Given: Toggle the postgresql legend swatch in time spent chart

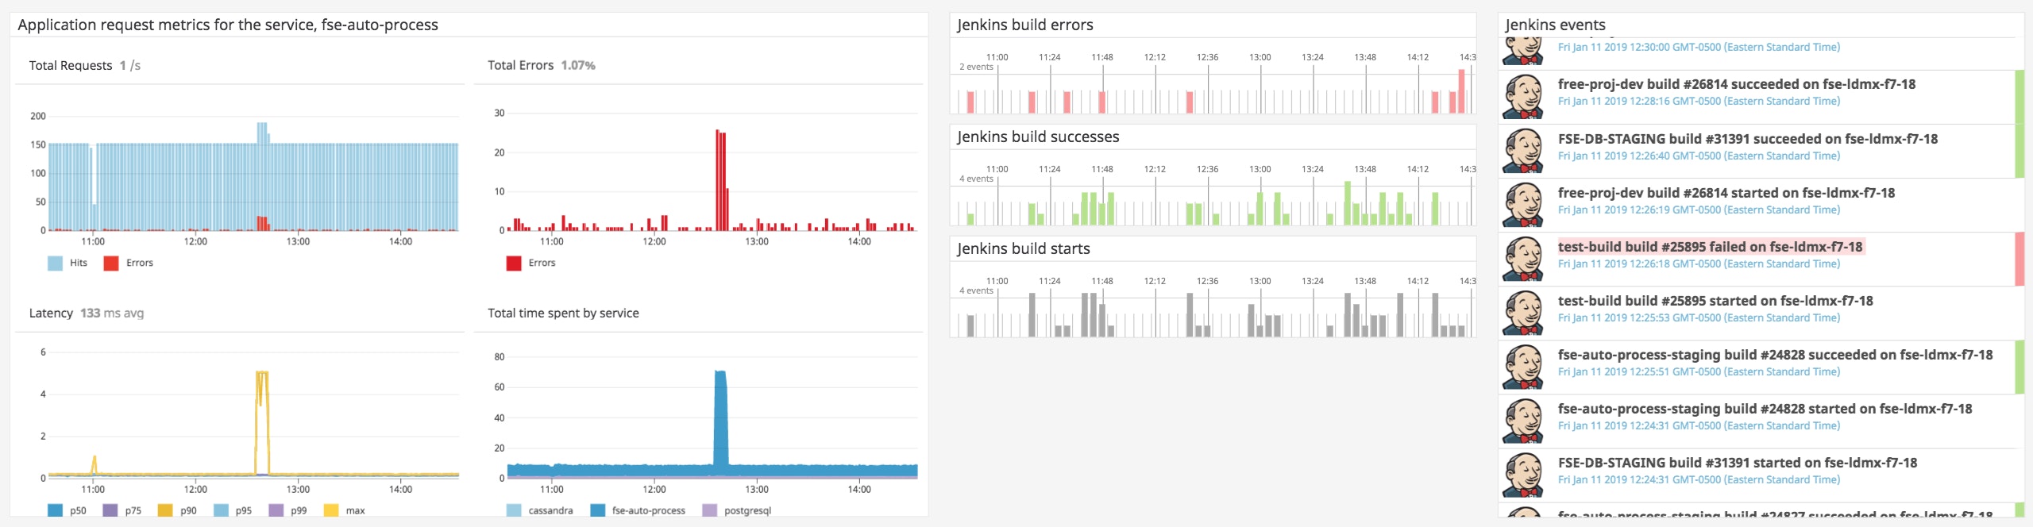Looking at the screenshot, I should coord(709,510).
